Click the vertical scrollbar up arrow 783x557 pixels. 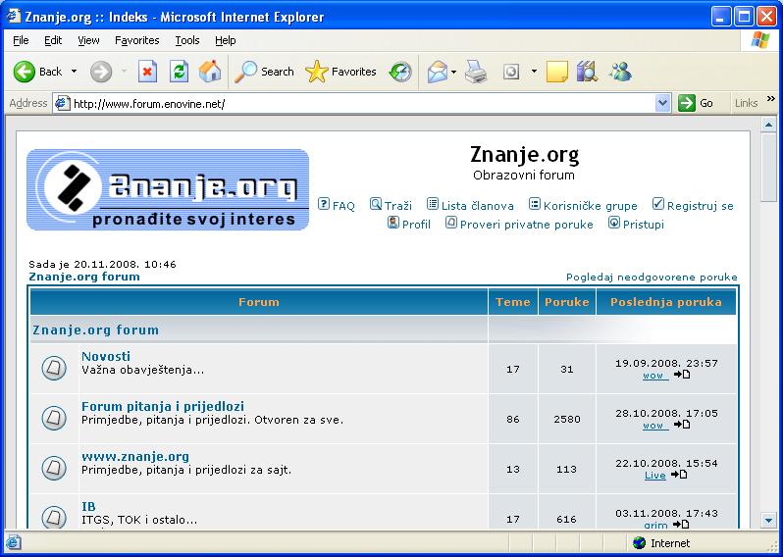pos(769,125)
